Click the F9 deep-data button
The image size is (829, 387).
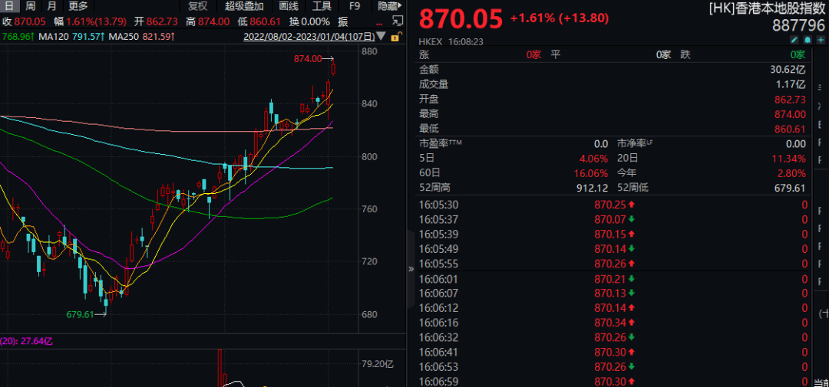tap(355, 6)
